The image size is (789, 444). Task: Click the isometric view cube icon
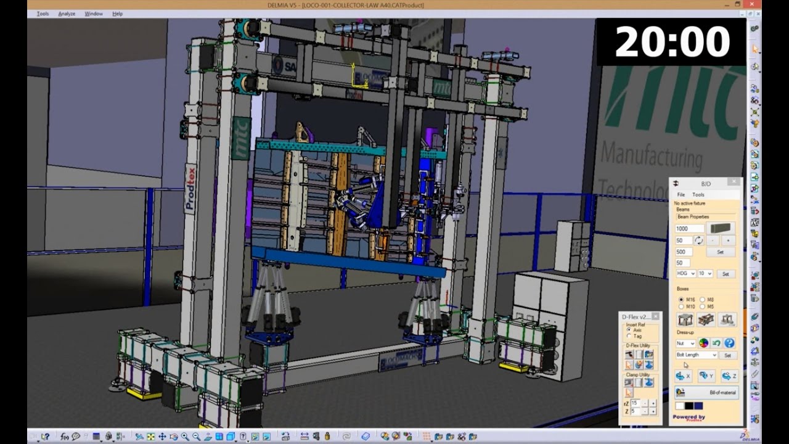(x=230, y=437)
